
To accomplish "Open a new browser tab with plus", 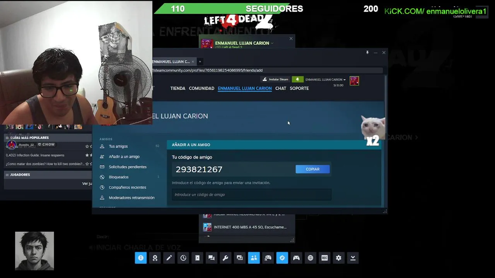I will [x=200, y=62].
